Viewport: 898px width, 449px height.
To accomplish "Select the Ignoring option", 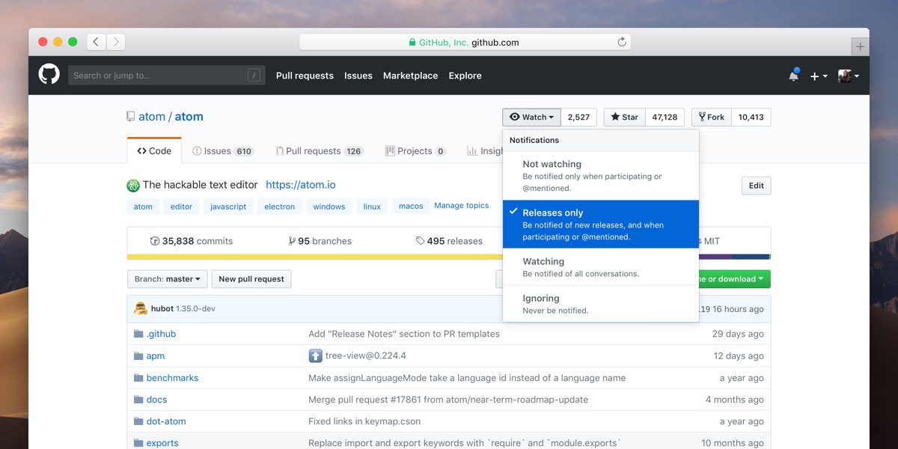I will point(601,303).
